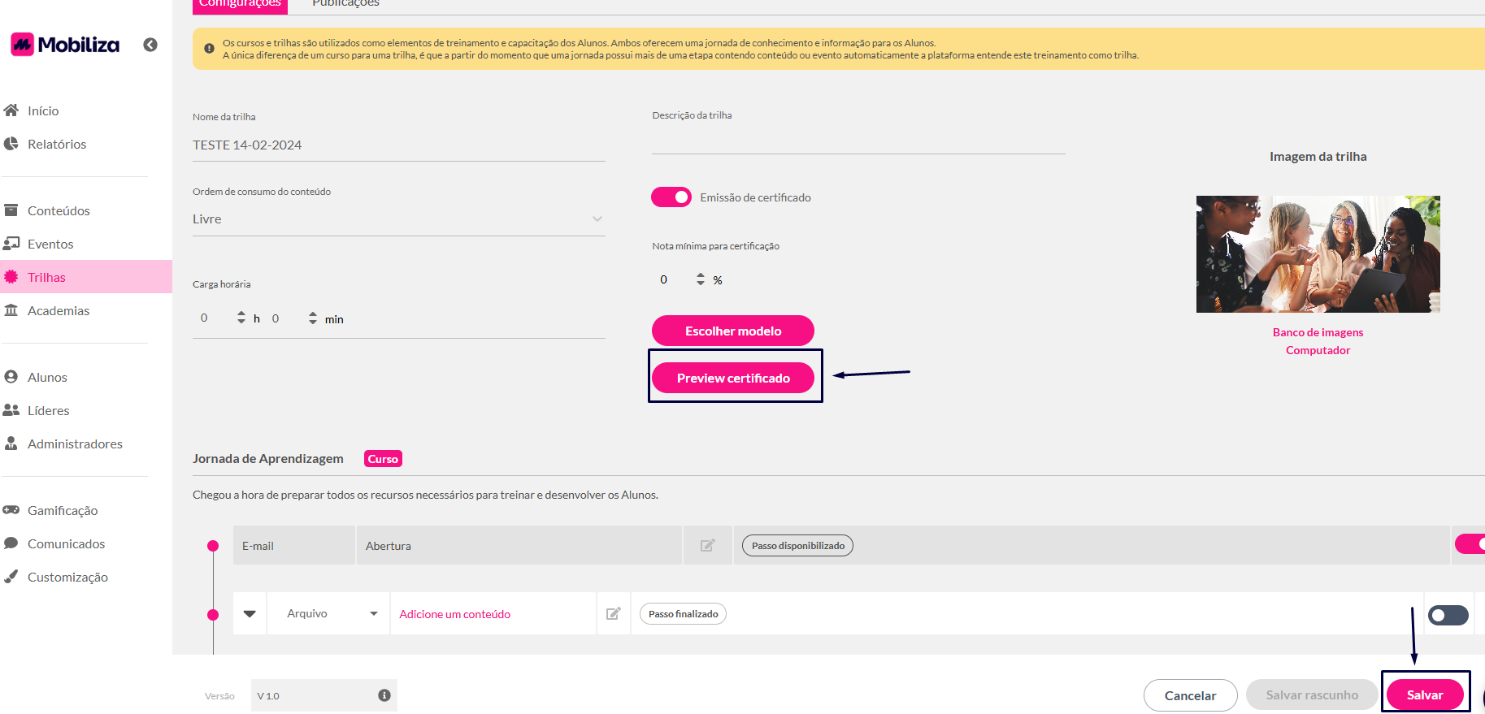Open Ordem de consumo dropdown
Image resolution: width=1485 pixels, height=714 pixels.
coord(398,219)
